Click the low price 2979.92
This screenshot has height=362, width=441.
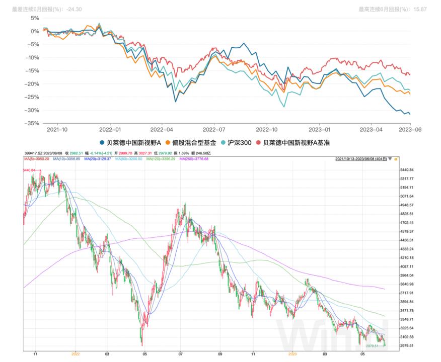click(x=165, y=153)
